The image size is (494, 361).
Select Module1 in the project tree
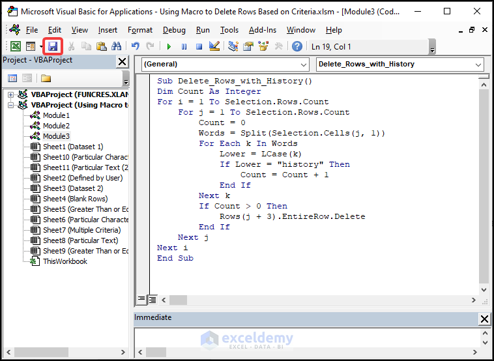[x=57, y=115]
